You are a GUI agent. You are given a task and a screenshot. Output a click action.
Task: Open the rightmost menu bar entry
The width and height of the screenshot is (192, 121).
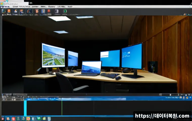(x=70, y=7)
